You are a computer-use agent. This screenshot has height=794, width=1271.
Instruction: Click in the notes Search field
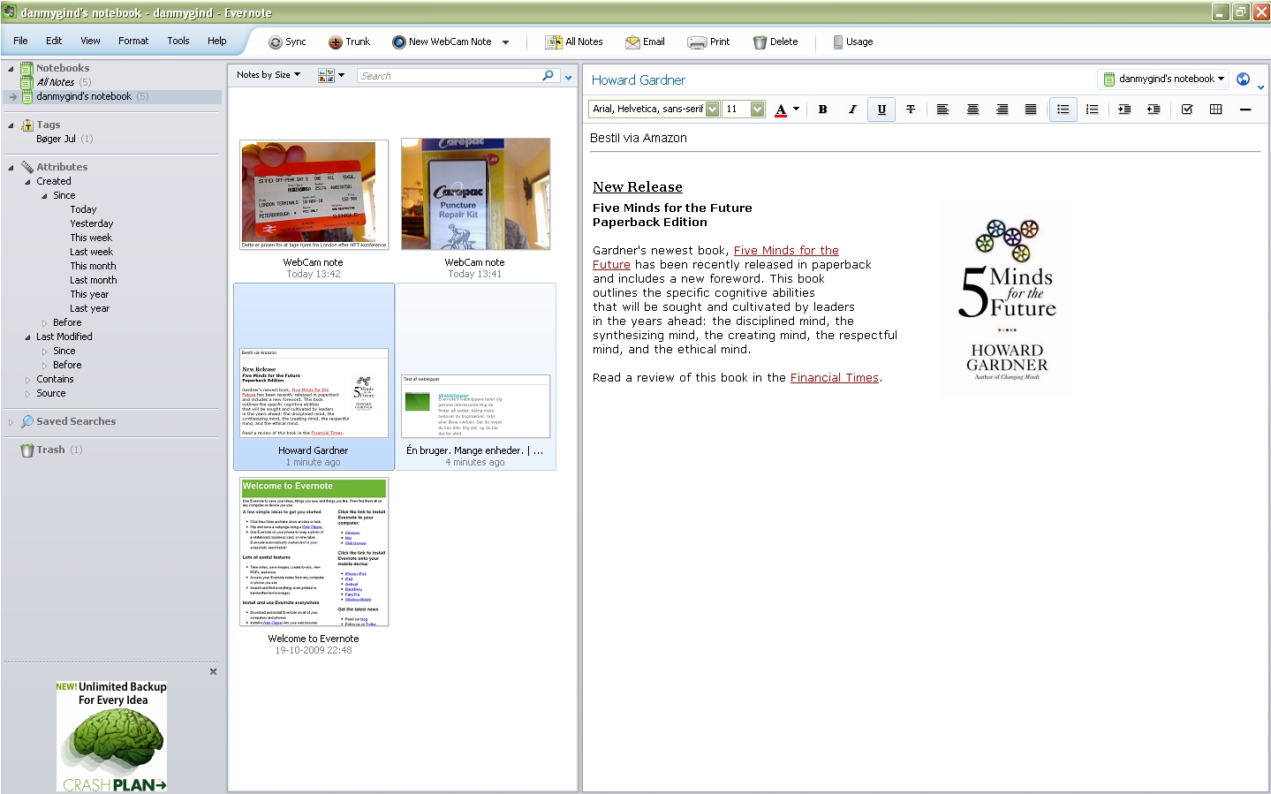[x=450, y=76]
